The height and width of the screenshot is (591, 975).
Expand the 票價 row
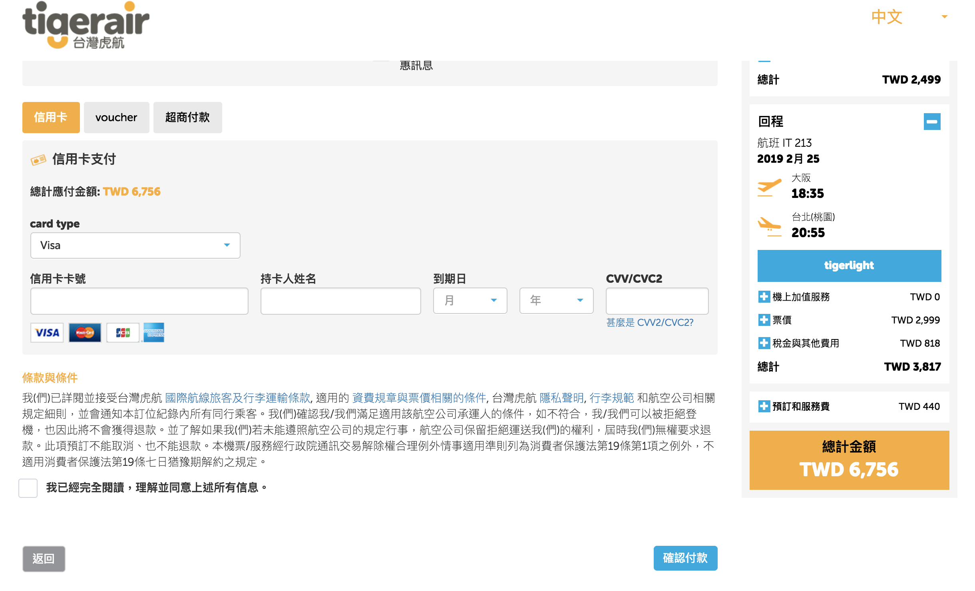(764, 320)
